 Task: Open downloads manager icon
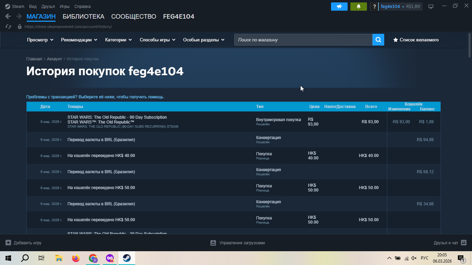213,243
